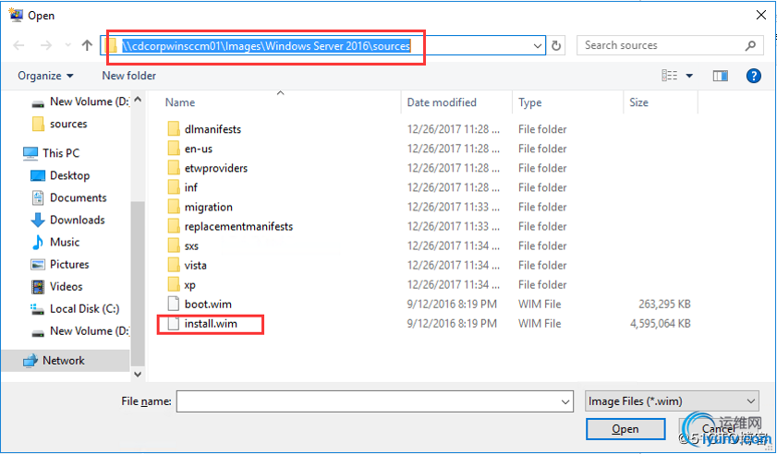Open the Organize menu

tap(45, 76)
